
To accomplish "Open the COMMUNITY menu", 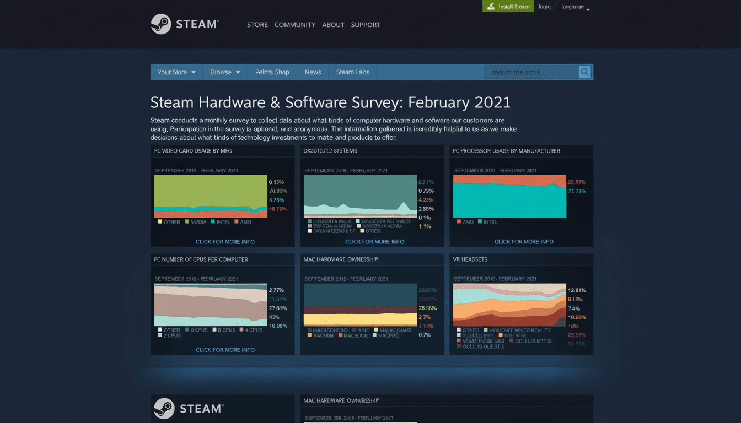I will point(295,25).
